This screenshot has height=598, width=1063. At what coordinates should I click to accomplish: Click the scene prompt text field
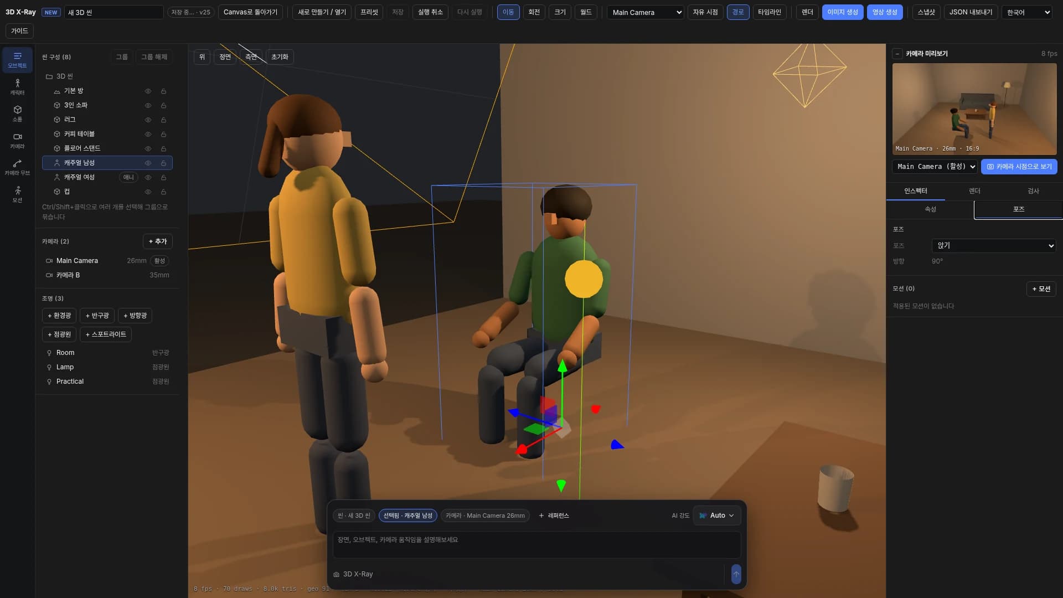pos(536,545)
